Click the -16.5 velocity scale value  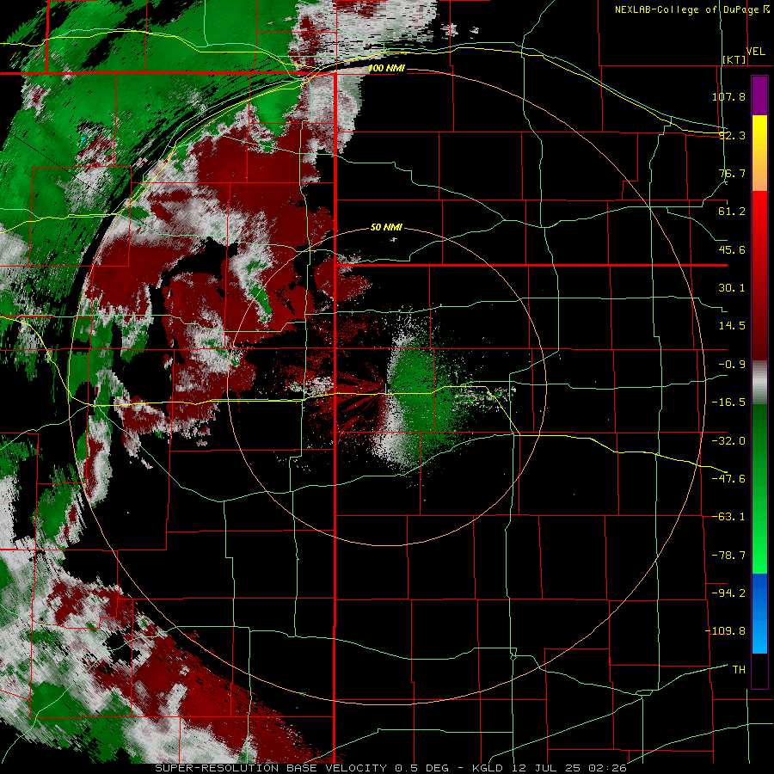coord(728,402)
